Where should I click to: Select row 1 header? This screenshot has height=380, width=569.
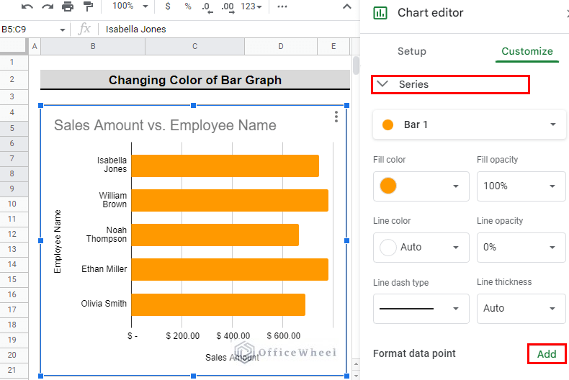tap(12, 62)
